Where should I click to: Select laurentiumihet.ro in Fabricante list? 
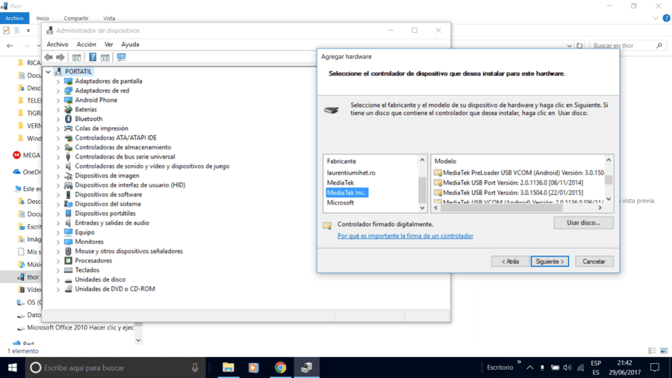click(x=351, y=173)
